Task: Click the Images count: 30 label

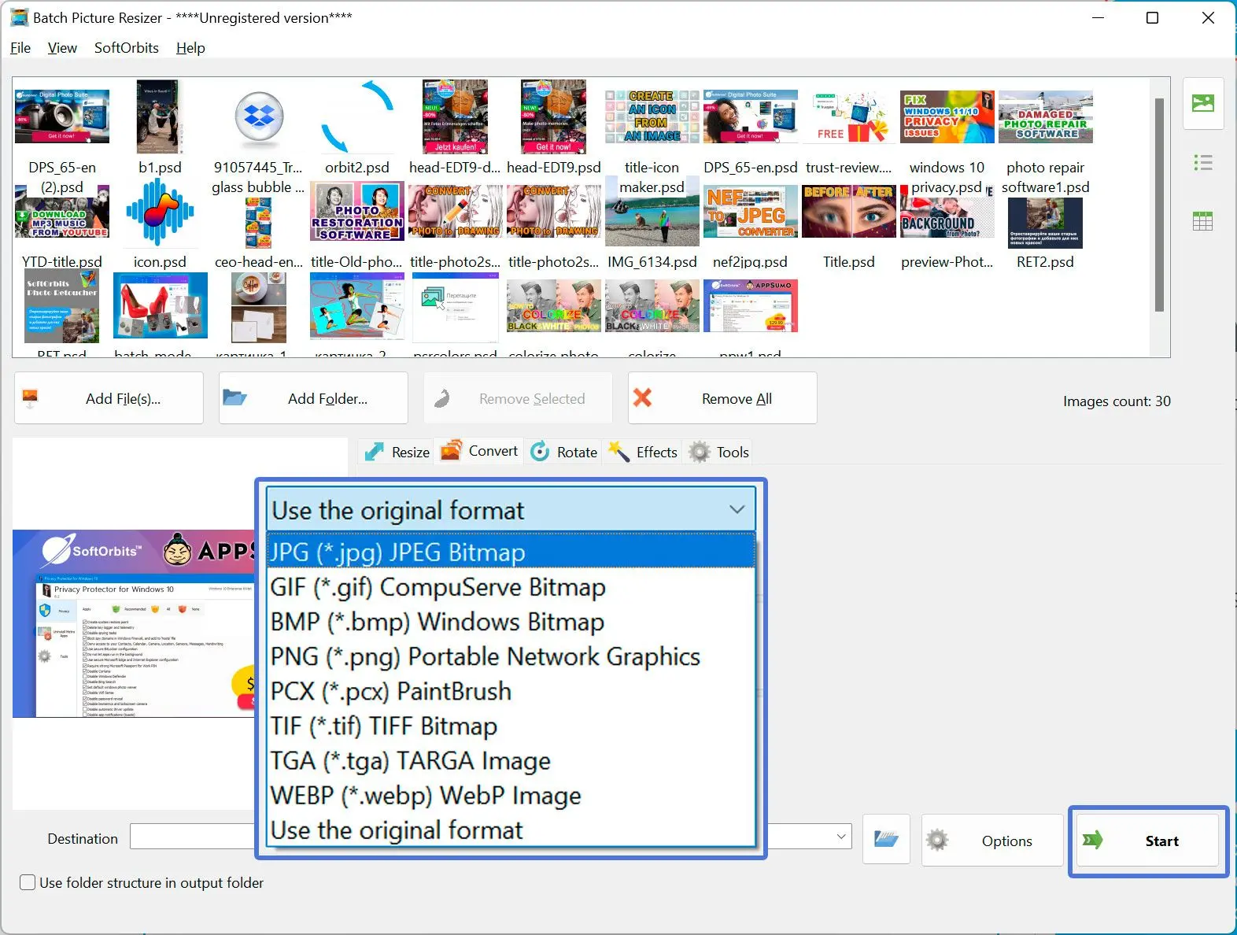Action: click(1117, 401)
